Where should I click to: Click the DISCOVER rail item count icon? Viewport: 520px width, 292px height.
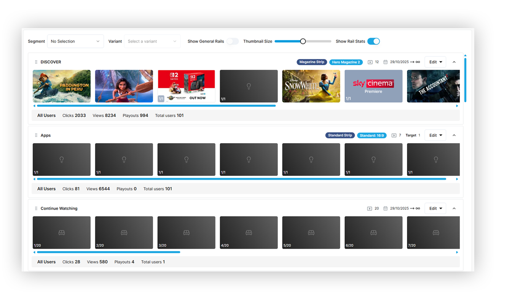[x=370, y=62]
